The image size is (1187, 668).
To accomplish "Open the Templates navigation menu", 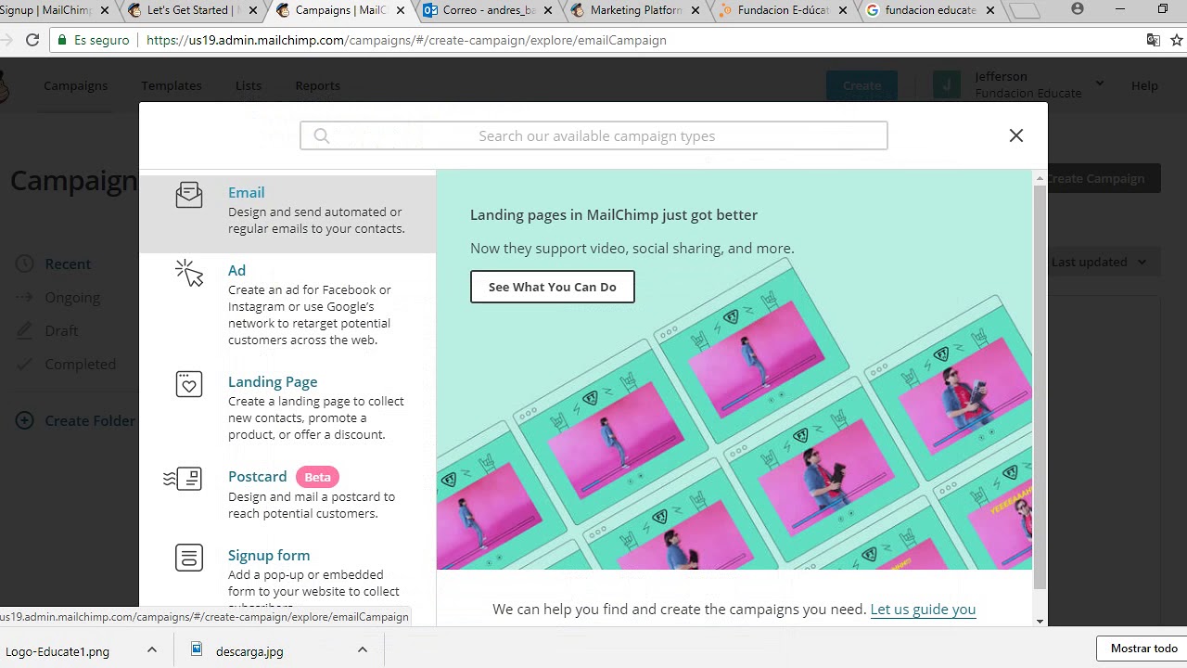I will click(172, 85).
